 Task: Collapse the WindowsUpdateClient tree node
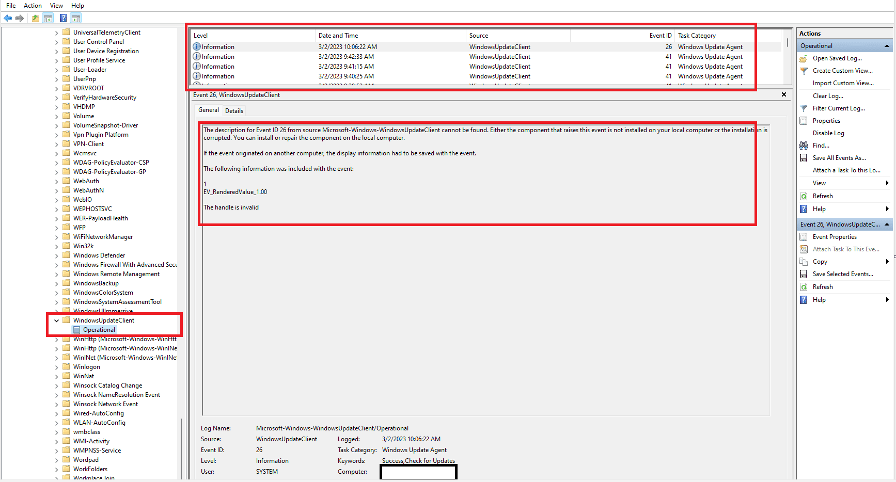56,320
